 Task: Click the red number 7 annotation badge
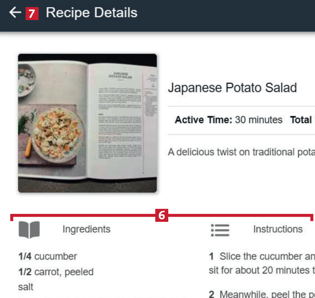coord(32,13)
